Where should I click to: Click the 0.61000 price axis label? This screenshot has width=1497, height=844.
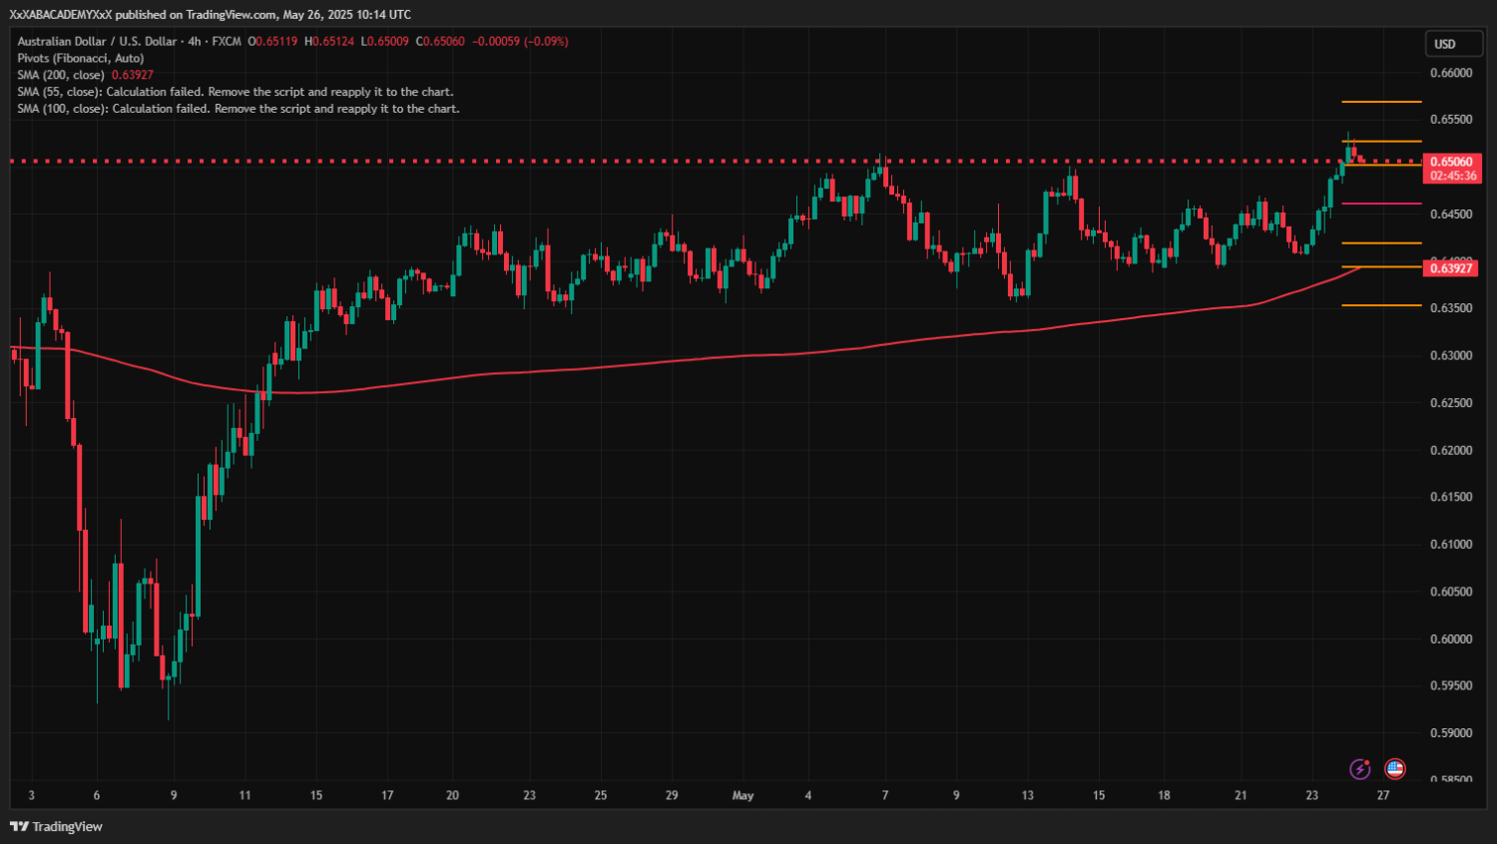[1451, 545]
